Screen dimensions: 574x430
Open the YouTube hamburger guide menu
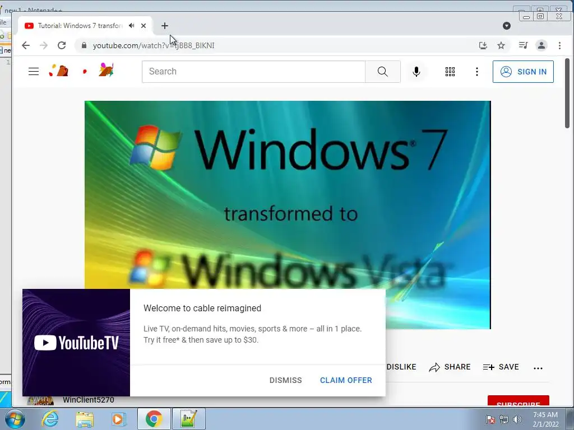(34, 71)
